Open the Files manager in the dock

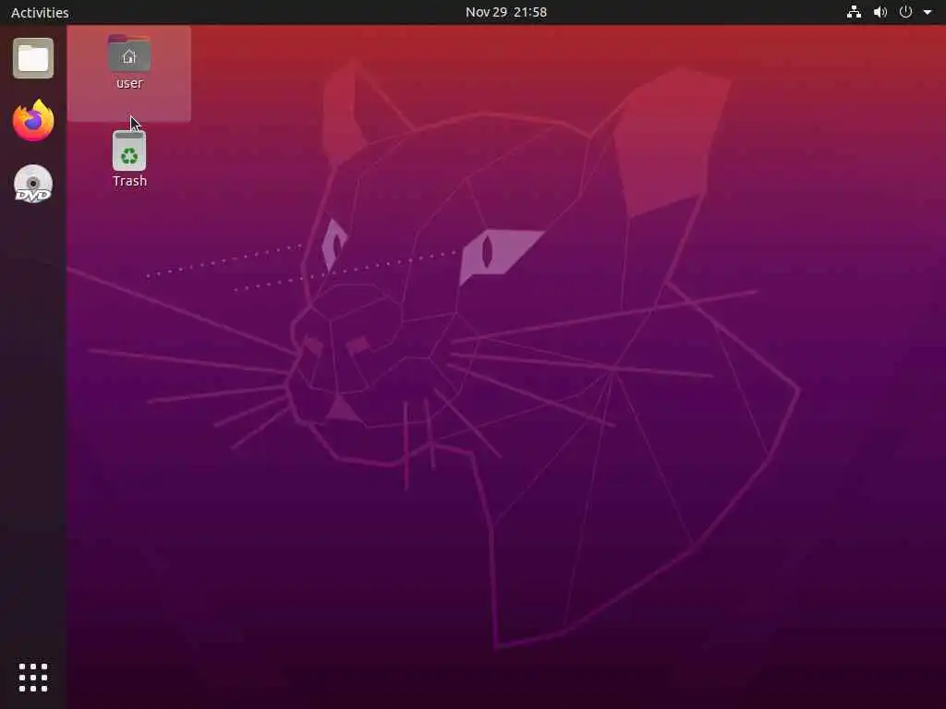[x=33, y=58]
